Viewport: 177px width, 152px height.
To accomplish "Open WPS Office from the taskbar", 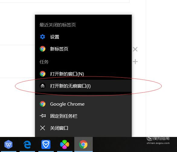I will coord(8,144).
